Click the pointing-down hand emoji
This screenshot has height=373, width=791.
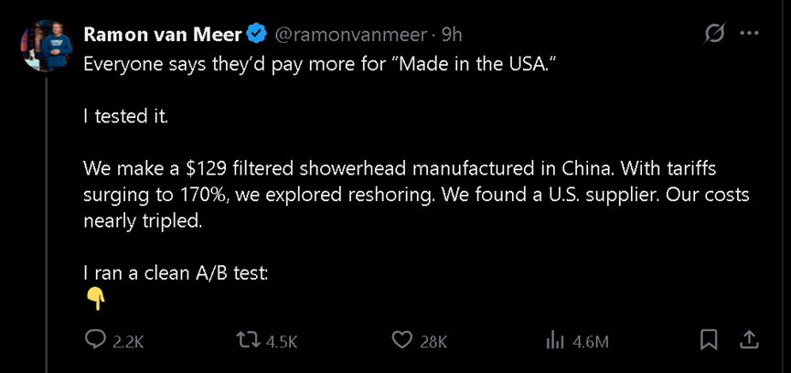point(95,298)
